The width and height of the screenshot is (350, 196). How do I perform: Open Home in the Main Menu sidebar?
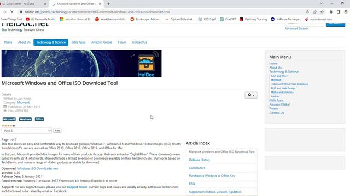[x=273, y=64]
